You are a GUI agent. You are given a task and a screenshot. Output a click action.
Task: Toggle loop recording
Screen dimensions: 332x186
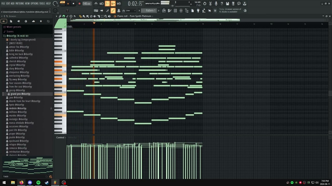point(119,4)
